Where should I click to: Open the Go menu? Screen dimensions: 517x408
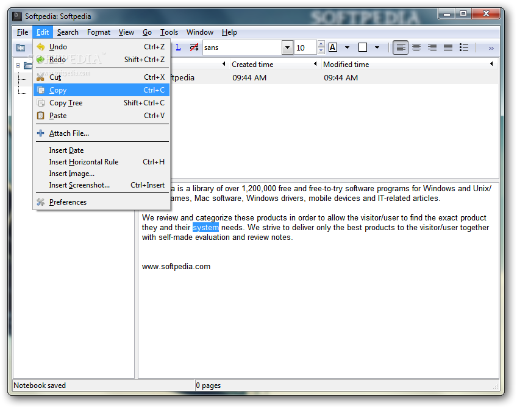pos(147,32)
